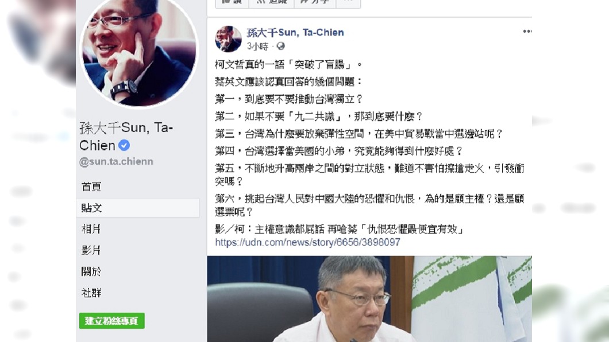This screenshot has height=342, width=609.
Task: Click the Follow (追蹤) page button
Action: pos(272,3)
